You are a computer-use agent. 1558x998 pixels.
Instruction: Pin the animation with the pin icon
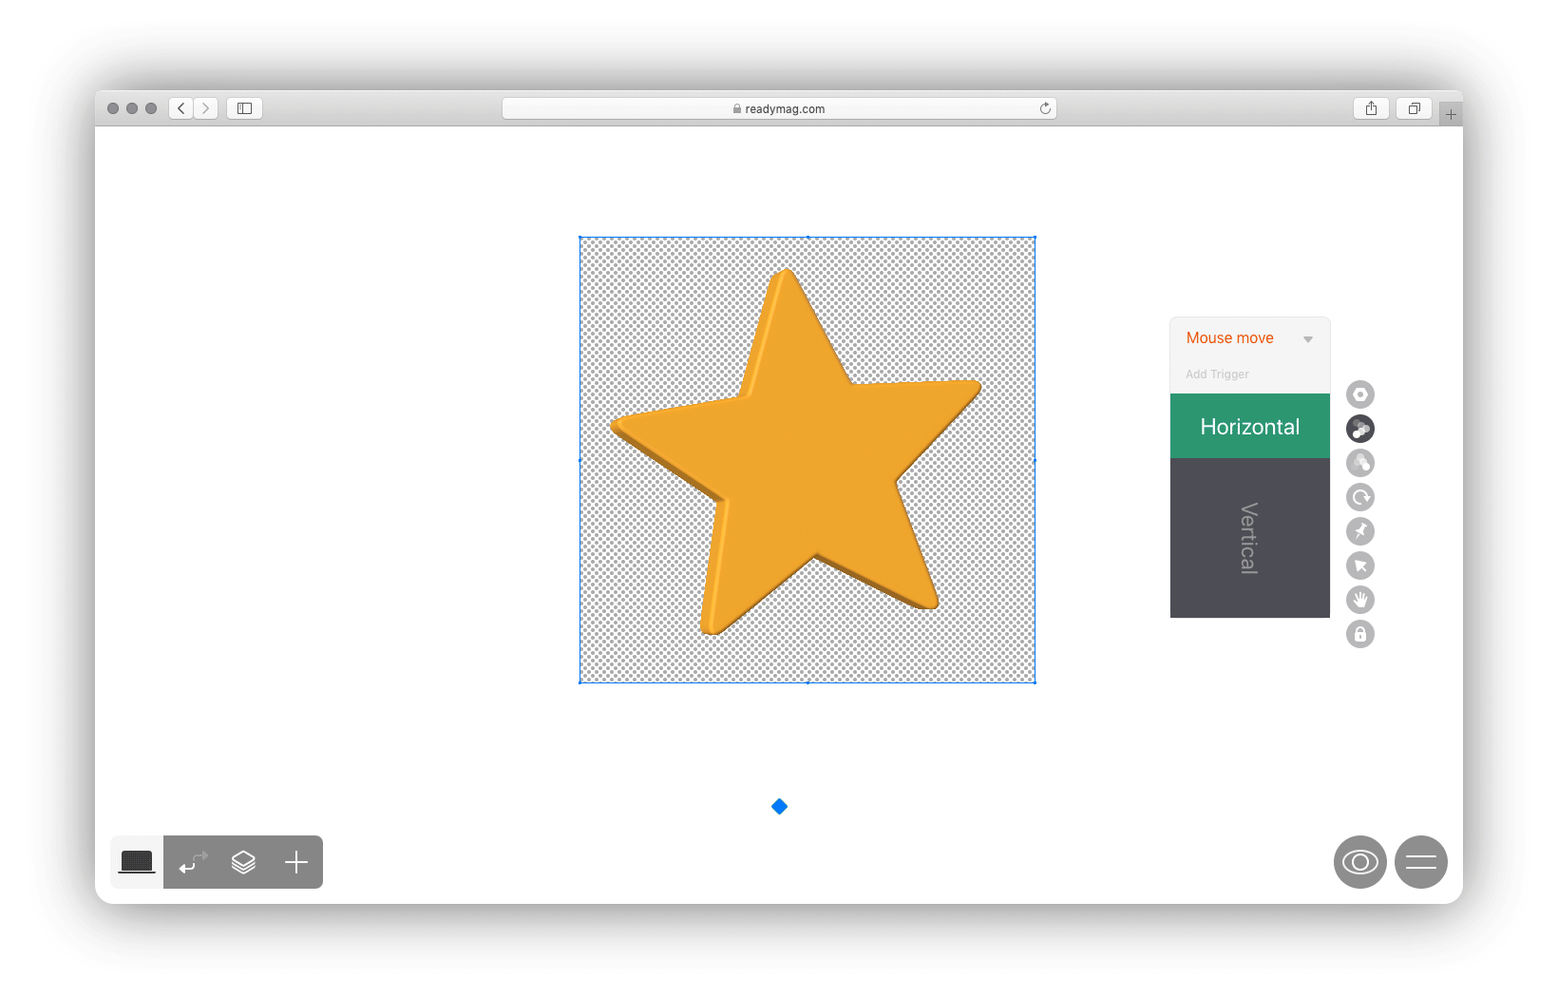click(x=1360, y=531)
